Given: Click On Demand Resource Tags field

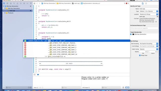Looking at the screenshot, I should pos(144,28).
